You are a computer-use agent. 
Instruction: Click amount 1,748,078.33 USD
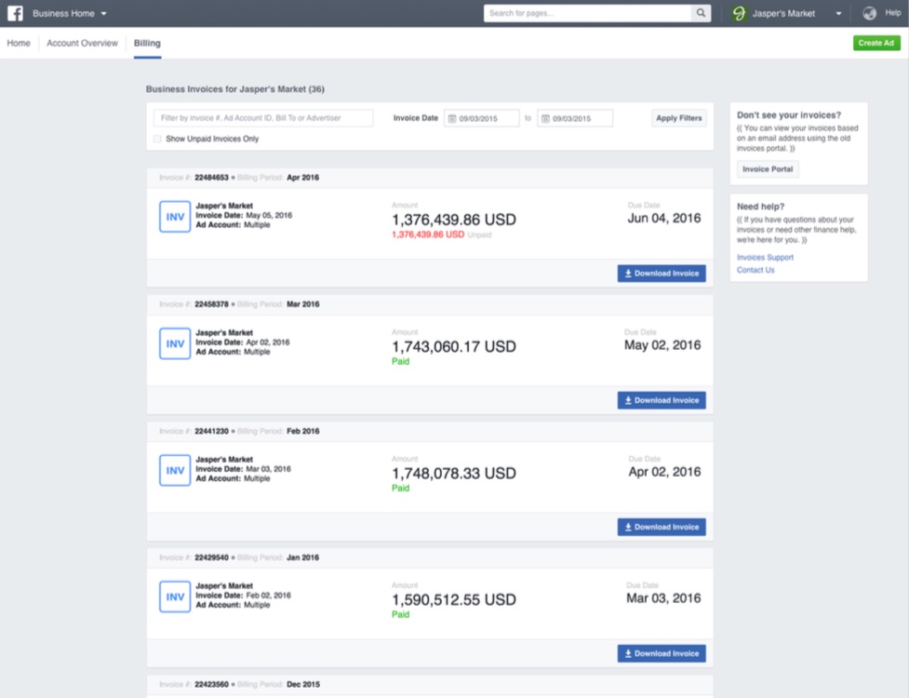tap(454, 473)
